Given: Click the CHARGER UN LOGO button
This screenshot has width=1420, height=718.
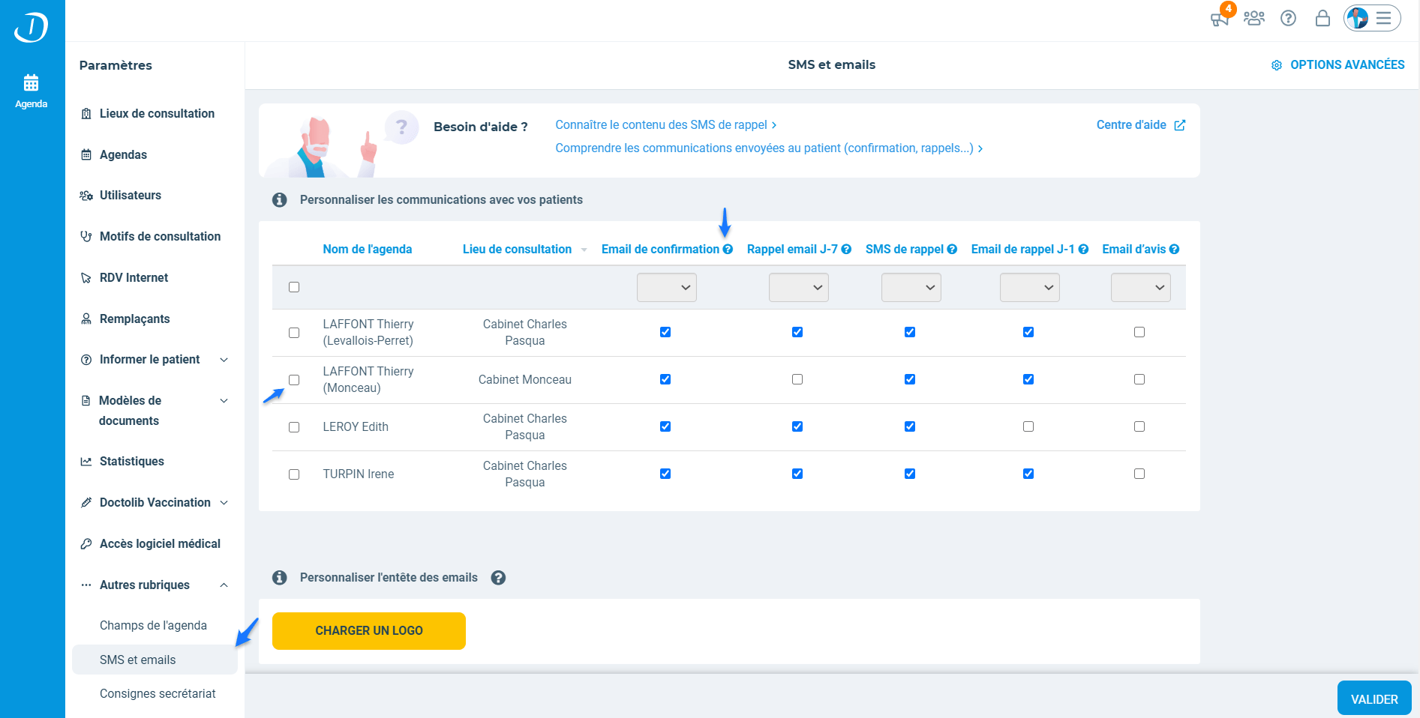Looking at the screenshot, I should click(368, 630).
